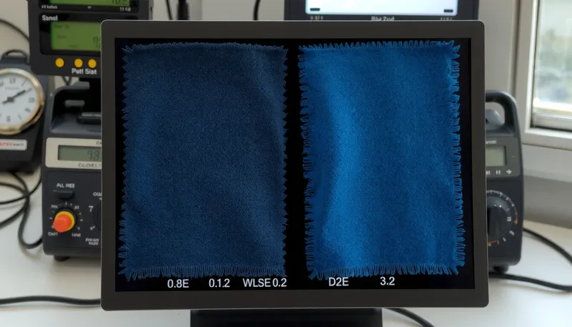Click the brighter blue fabric swatch on the right
This screenshot has width=572, height=327.
pos(380,159)
